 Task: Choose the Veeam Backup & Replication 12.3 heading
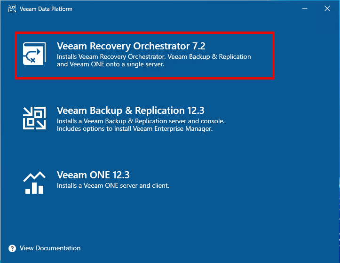(x=130, y=111)
